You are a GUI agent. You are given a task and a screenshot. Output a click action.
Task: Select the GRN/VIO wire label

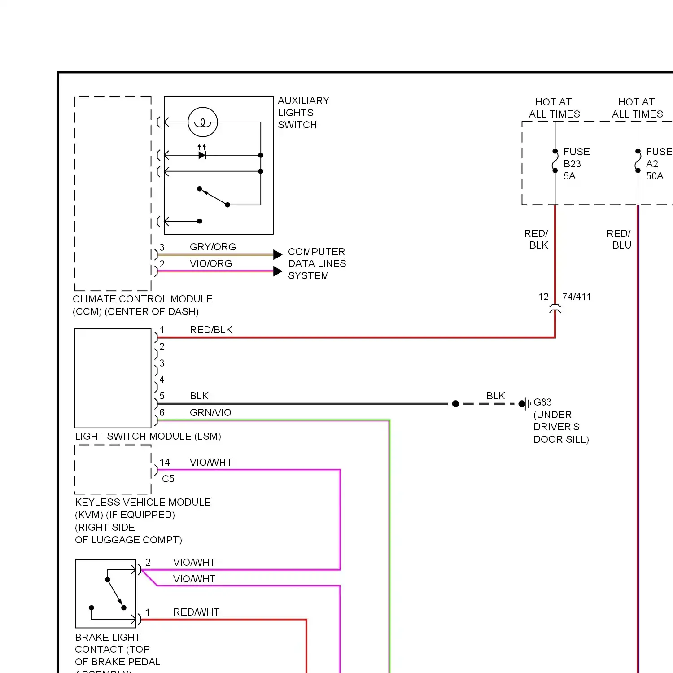click(x=210, y=412)
